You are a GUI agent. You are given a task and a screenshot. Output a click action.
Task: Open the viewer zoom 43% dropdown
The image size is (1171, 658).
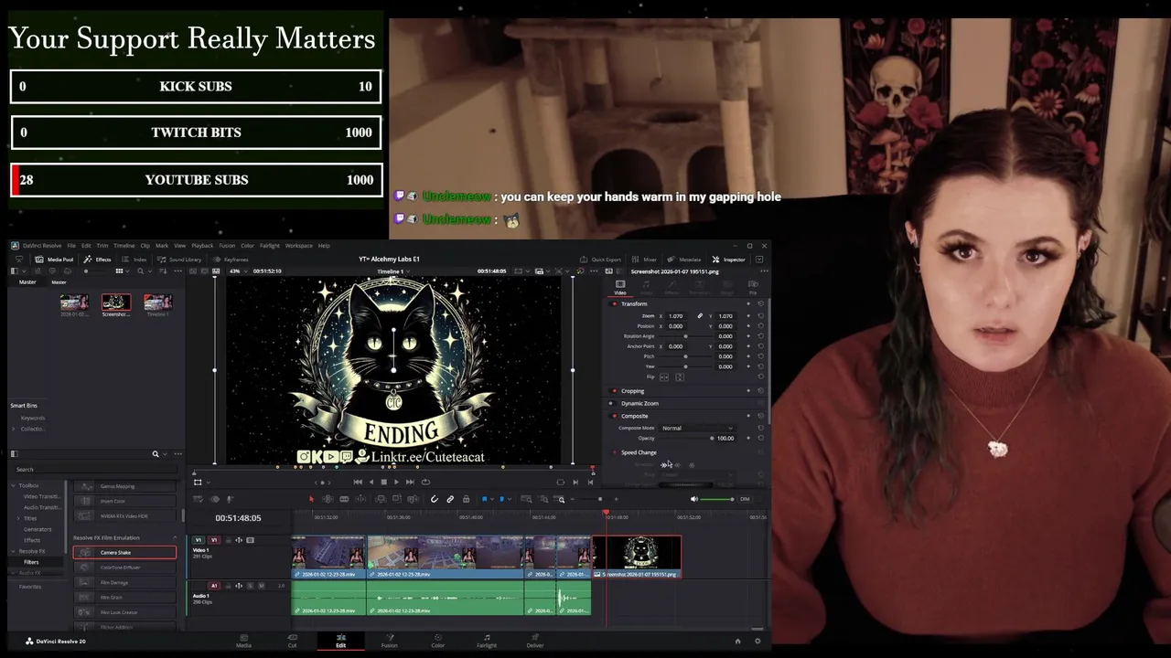tap(237, 271)
